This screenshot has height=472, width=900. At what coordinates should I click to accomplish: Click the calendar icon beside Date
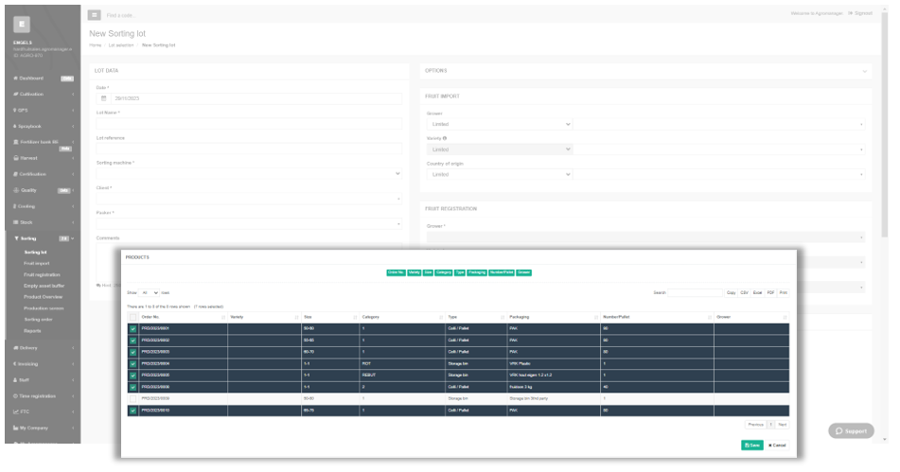click(x=104, y=98)
